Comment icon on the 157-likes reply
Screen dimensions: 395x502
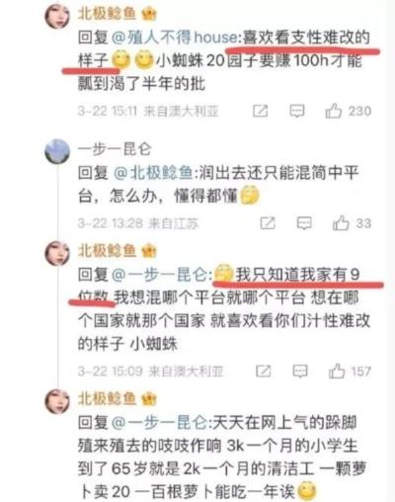(300, 372)
